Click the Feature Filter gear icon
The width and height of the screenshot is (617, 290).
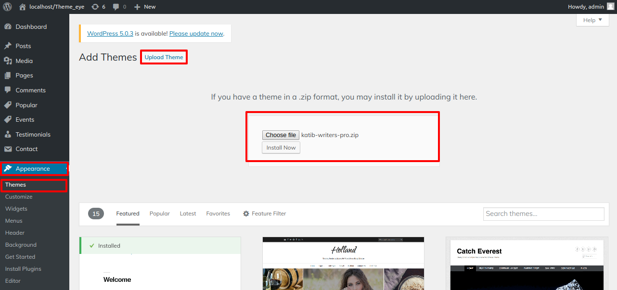[246, 214]
